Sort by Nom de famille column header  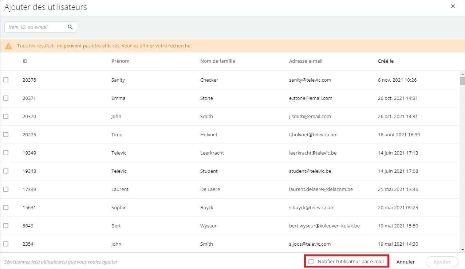(218, 61)
